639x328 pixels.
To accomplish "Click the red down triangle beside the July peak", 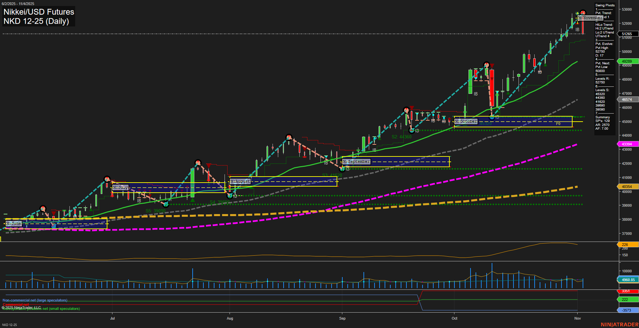I will pos(209,165).
